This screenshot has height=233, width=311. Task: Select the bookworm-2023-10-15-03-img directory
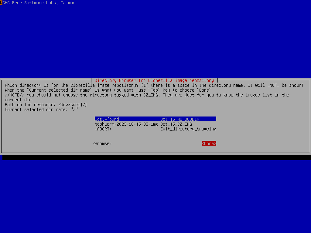(x=126, y=124)
